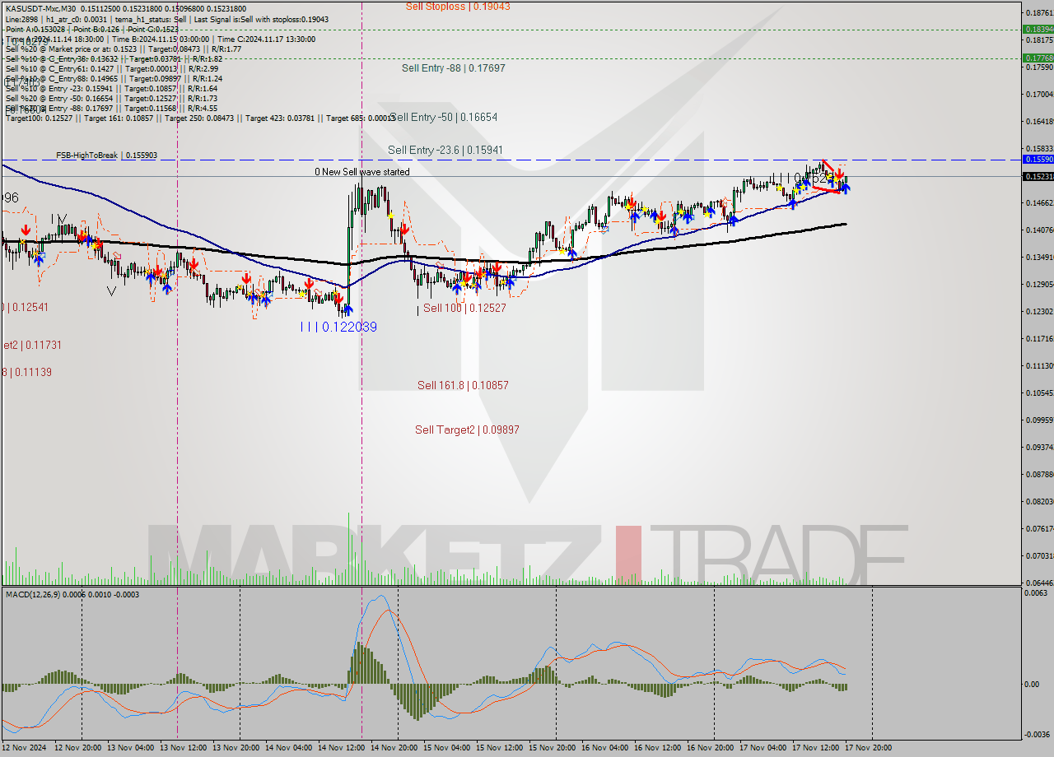Viewport: 1054px width, 757px height.
Task: Click the '14 Nov 20:00' time axis label
Action: point(396,748)
